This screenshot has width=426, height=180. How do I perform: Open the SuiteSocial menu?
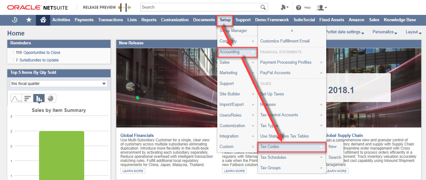click(x=304, y=20)
